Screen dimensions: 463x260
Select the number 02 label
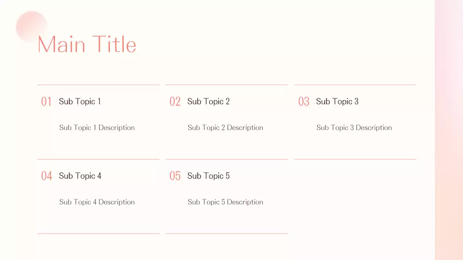[175, 102]
